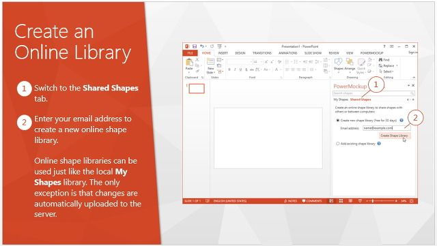Viewport: 437px width, 246px height.
Task: Open Comments pane from status bar
Action: (312, 201)
